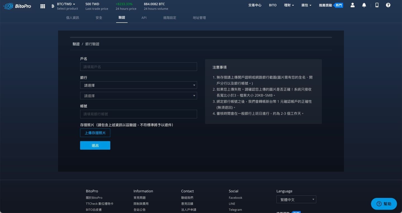This screenshot has height=213, width=402.
Task: Open the first 請選擇 bank dropdown
Action: (138, 85)
